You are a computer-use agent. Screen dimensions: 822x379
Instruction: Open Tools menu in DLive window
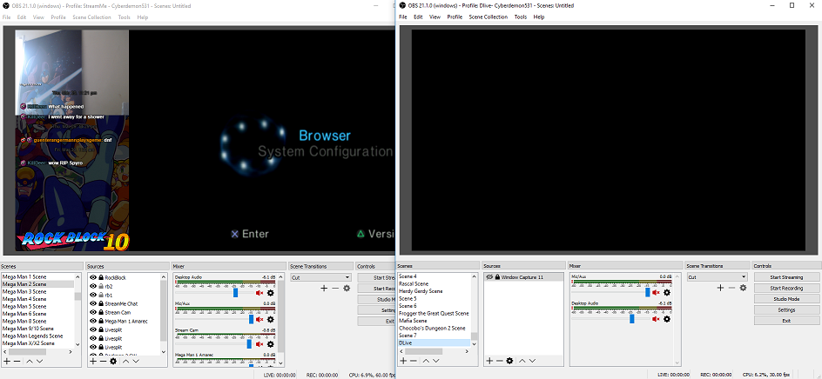[521, 17]
